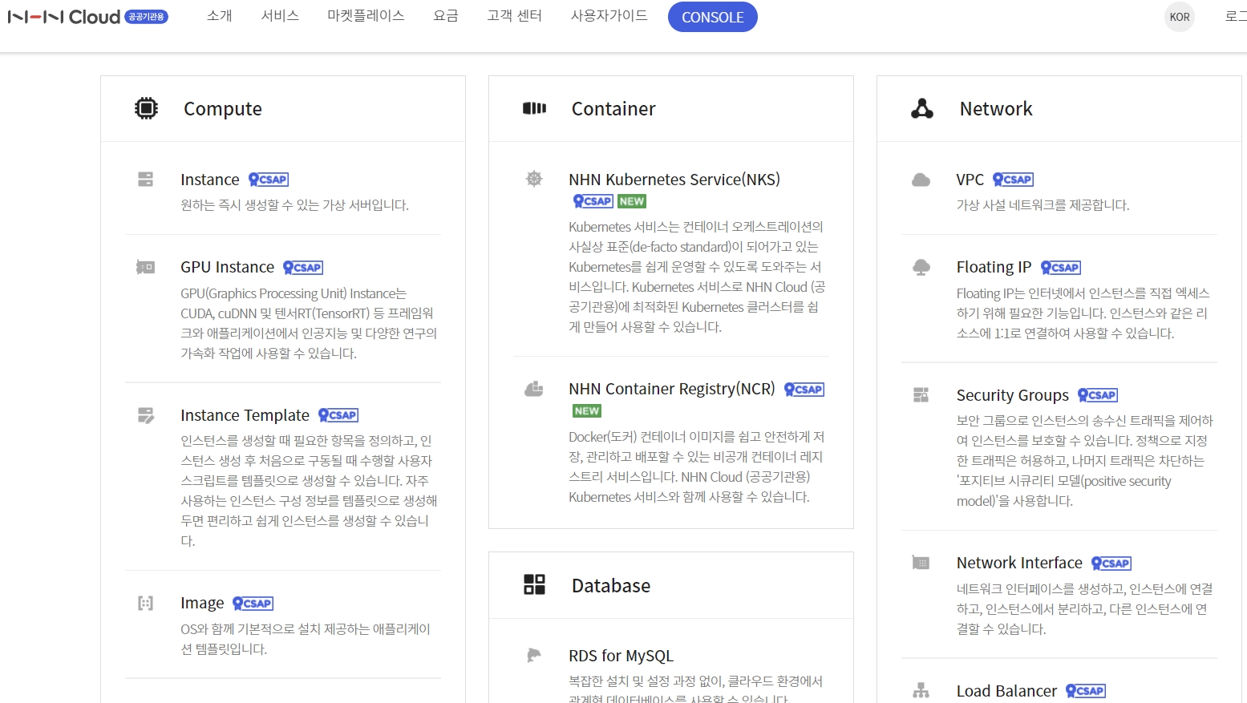
Task: Click the CSAP badge next to Load Balancer
Action: tap(1086, 690)
